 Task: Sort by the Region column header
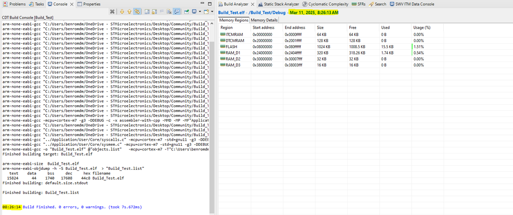tap(234, 28)
